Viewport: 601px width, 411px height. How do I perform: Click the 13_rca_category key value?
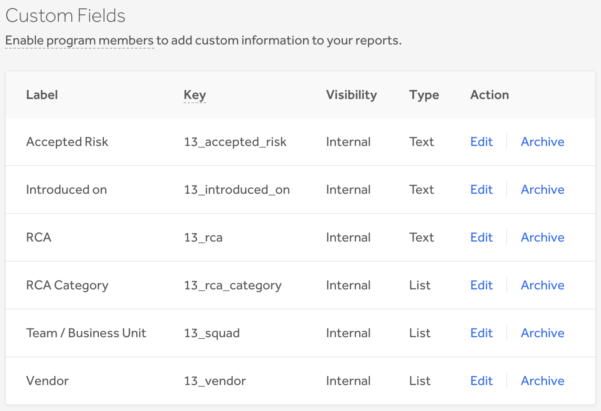click(x=233, y=285)
